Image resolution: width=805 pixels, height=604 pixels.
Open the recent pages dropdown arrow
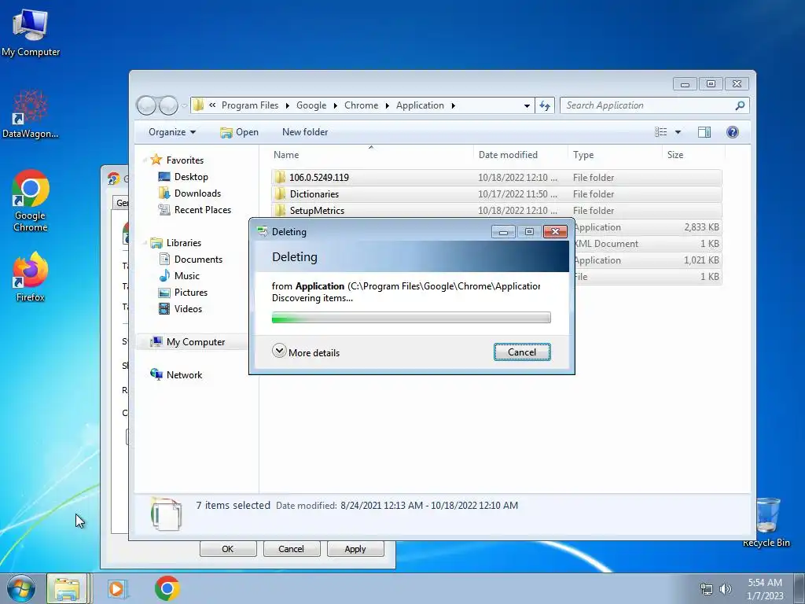(x=184, y=106)
